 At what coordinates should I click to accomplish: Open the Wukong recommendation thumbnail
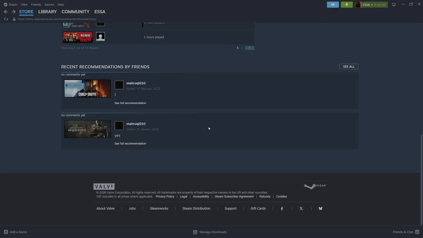[x=88, y=129]
